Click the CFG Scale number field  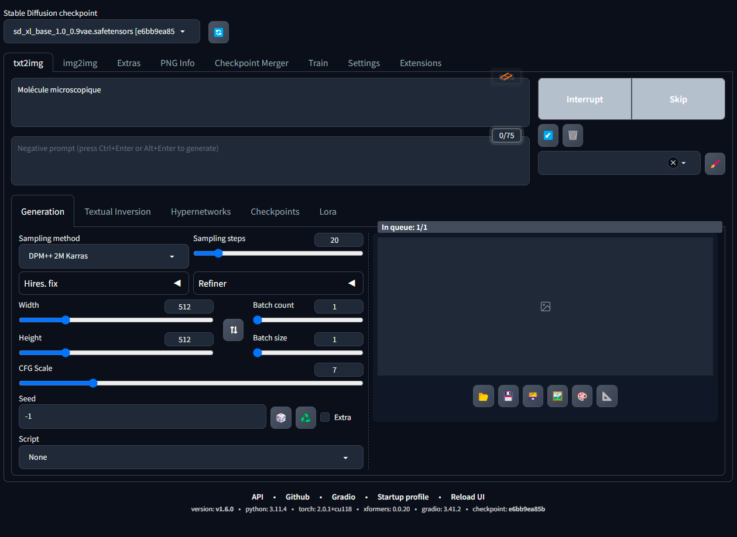(x=338, y=370)
